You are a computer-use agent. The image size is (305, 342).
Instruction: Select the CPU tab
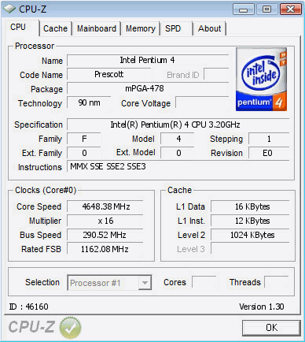(x=18, y=27)
